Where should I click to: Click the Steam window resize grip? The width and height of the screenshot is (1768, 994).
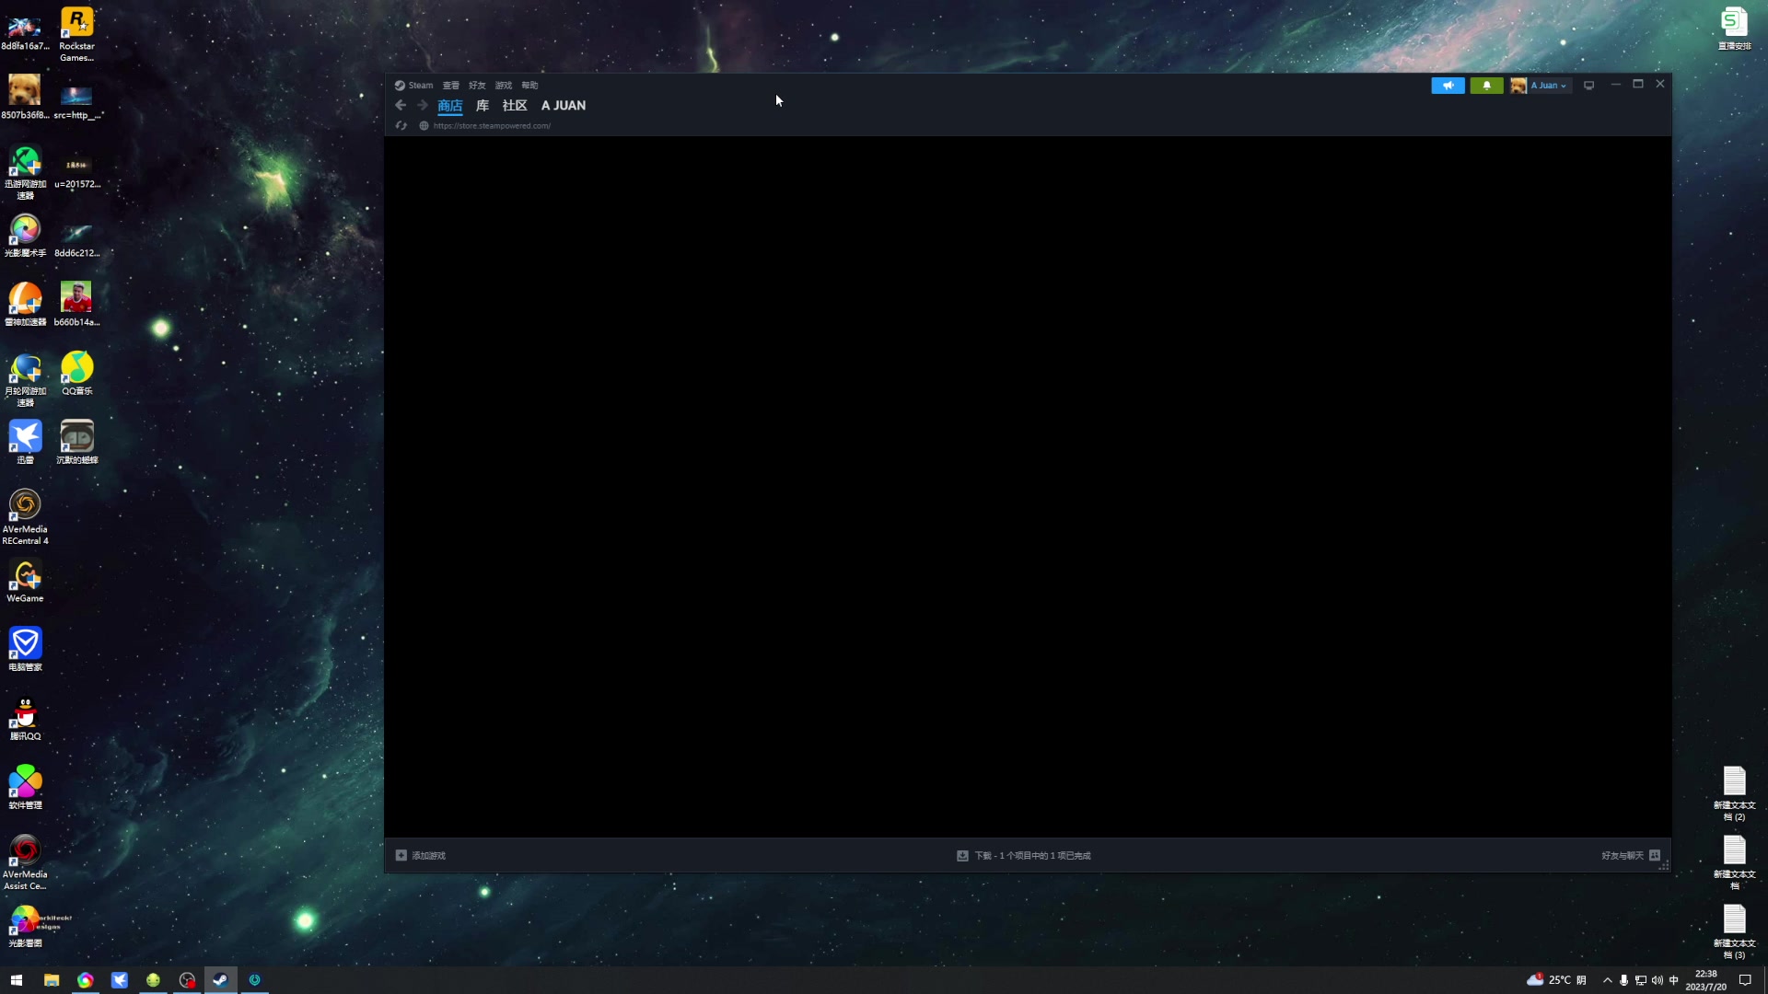click(1664, 866)
